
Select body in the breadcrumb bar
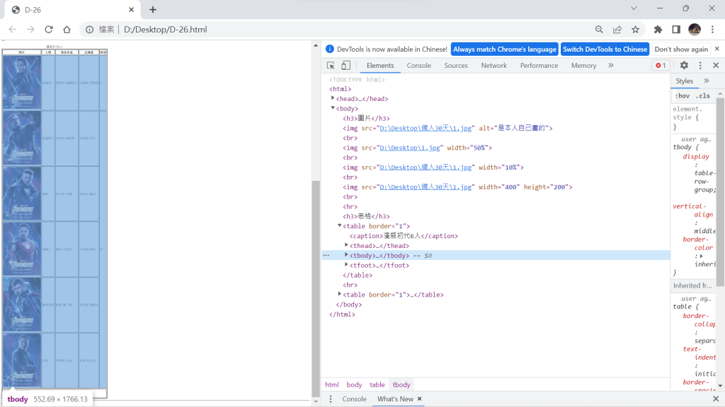coord(354,384)
